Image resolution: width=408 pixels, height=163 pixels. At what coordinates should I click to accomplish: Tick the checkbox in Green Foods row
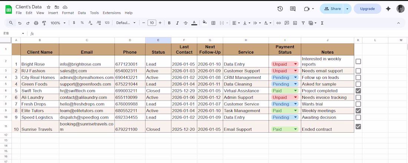pyautogui.click(x=358, y=84)
